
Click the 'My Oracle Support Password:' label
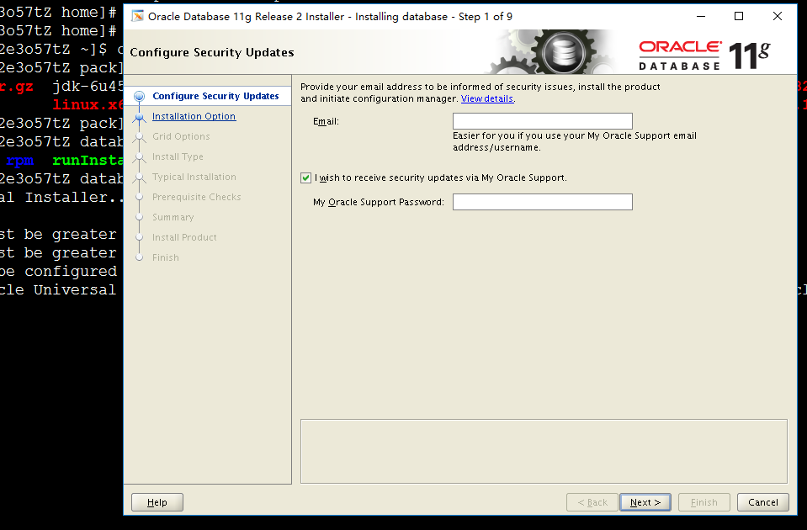pyautogui.click(x=379, y=202)
